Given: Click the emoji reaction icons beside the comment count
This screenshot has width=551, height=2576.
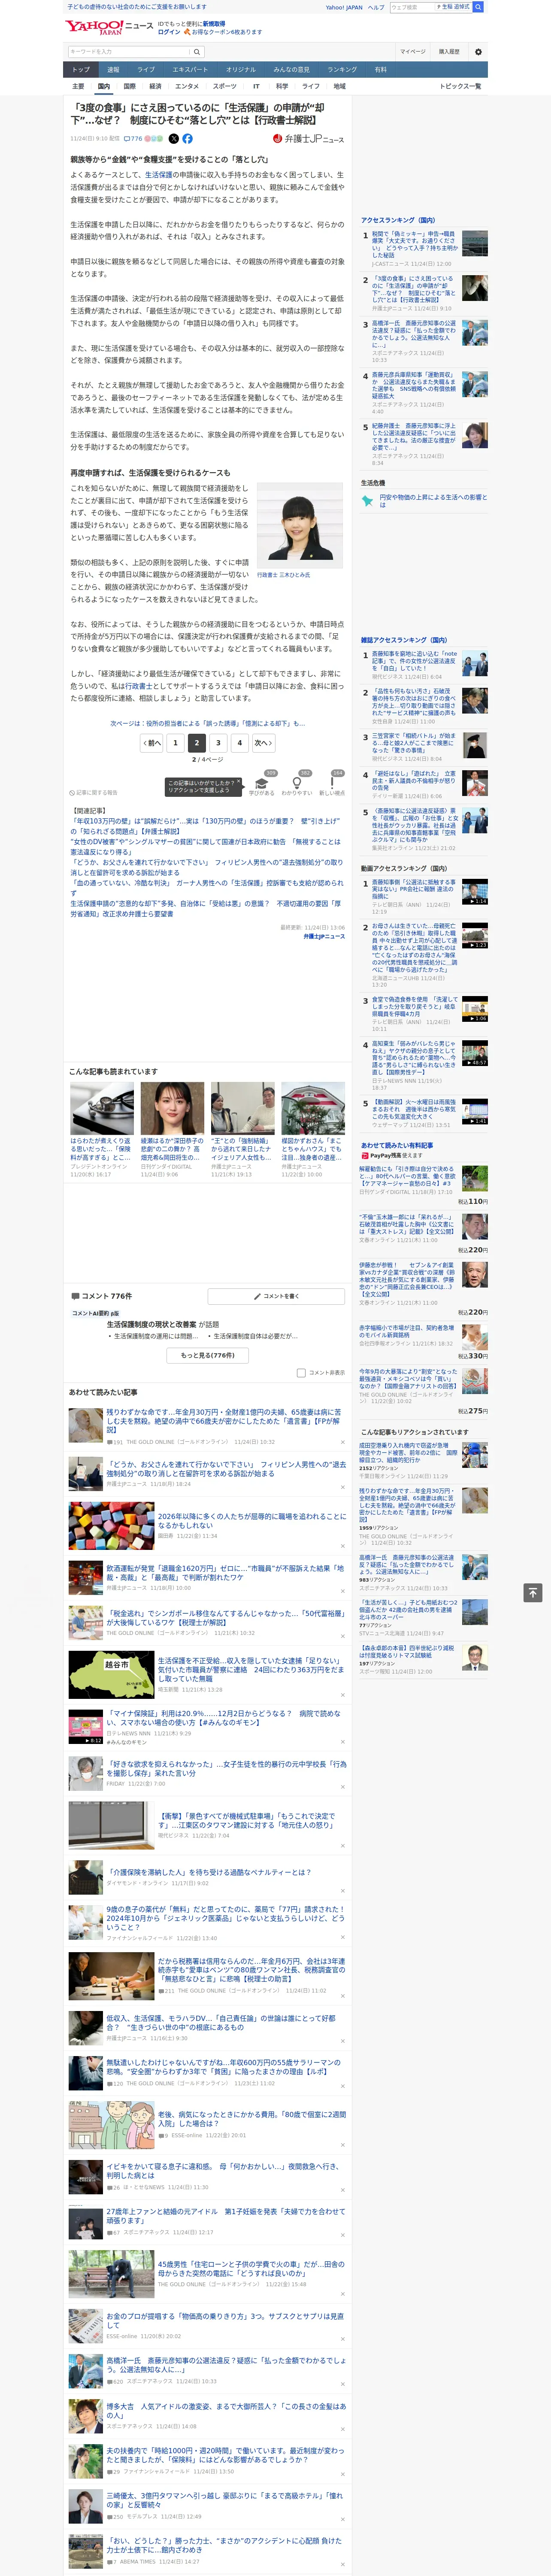Looking at the screenshot, I should [x=154, y=139].
